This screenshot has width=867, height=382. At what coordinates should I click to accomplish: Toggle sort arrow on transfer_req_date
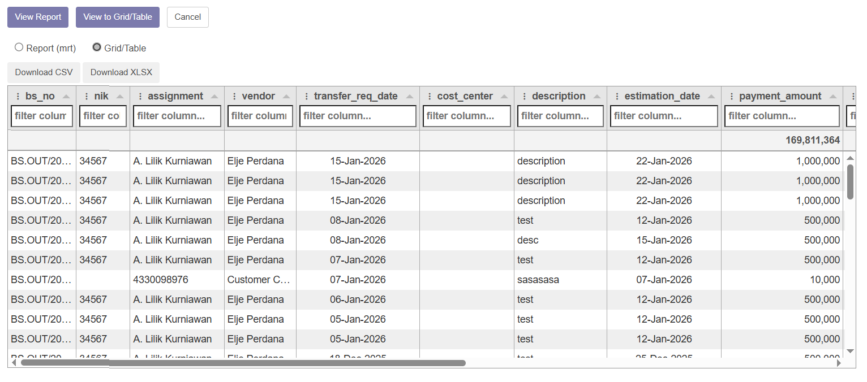410,97
